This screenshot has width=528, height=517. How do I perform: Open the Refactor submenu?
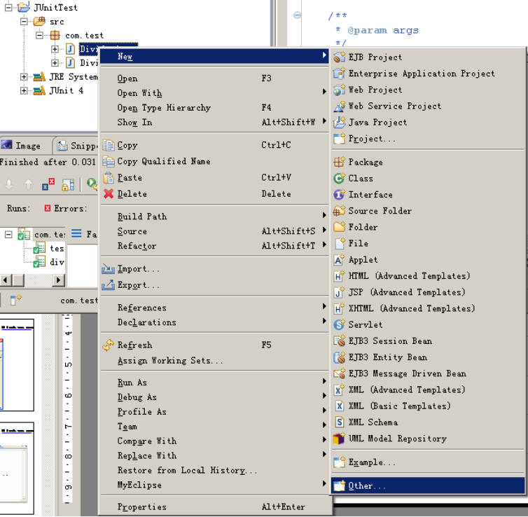214,245
